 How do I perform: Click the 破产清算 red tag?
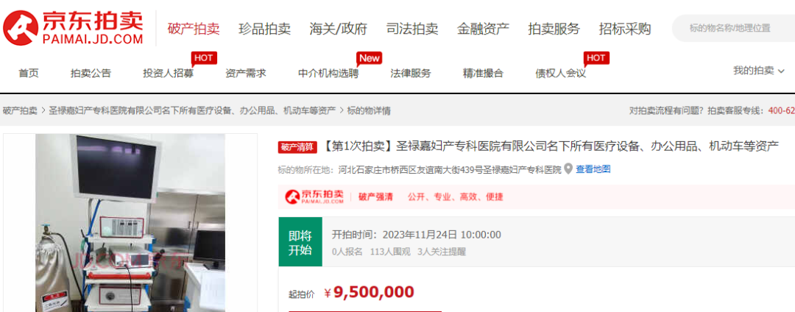297,147
